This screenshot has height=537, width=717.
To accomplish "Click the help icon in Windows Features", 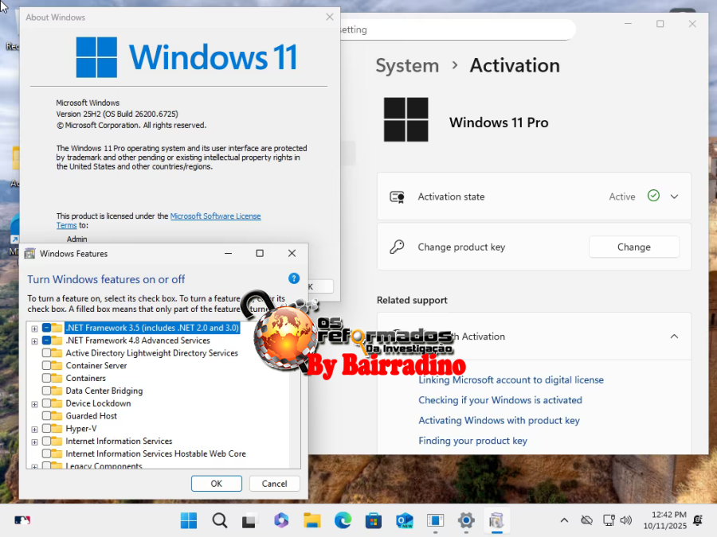I will [294, 278].
